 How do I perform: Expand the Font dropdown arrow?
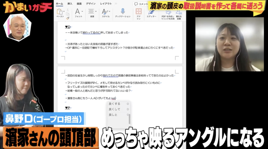tap(82, 11)
